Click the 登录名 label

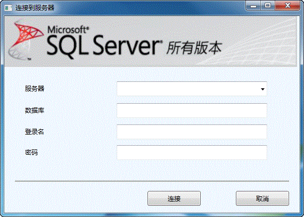tap(34, 132)
